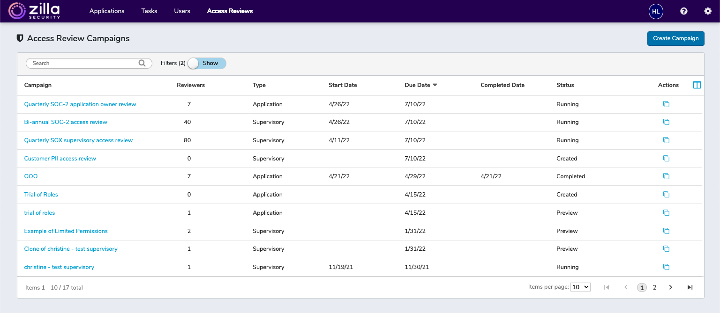This screenshot has height=313, width=720.
Task: Open the settings gear icon
Action: coord(708,11)
